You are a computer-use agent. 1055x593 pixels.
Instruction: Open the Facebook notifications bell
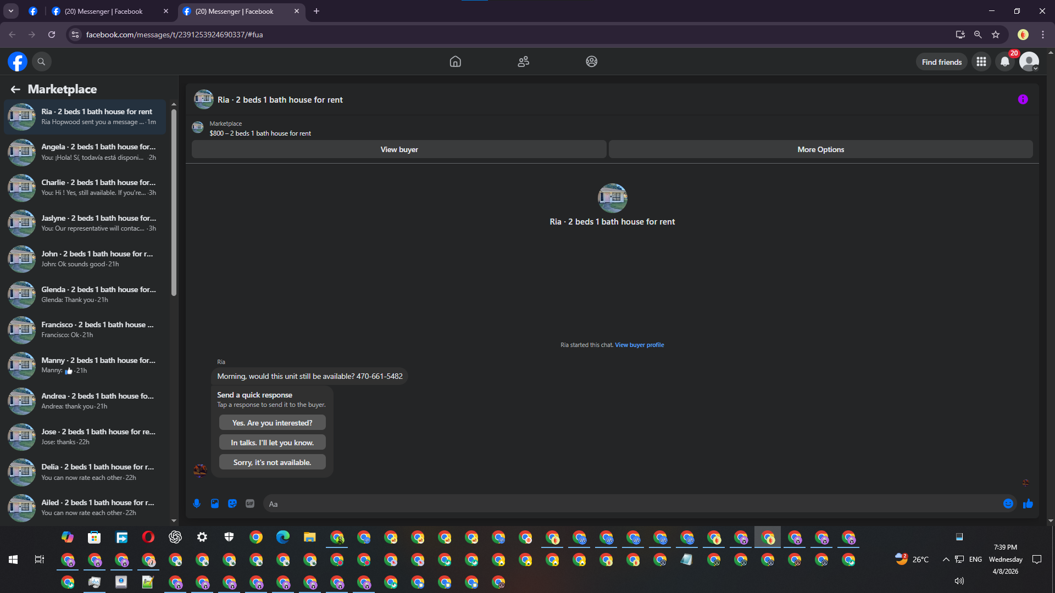pos(1004,61)
